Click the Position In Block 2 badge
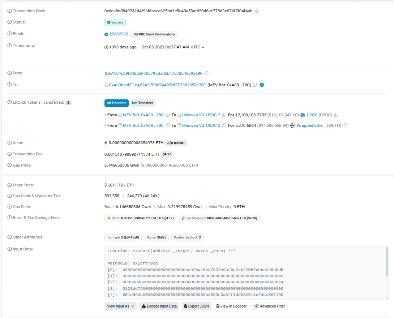This screenshot has width=394, height=318. [x=187, y=237]
